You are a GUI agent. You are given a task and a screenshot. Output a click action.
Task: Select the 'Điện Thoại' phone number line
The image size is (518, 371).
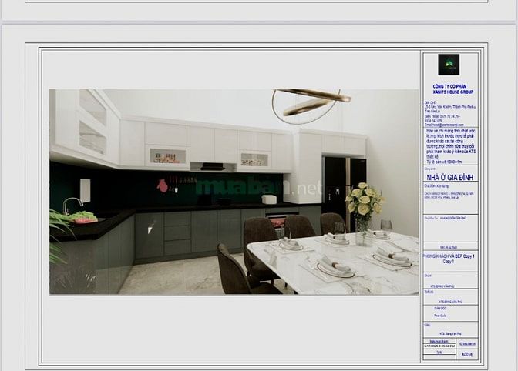pos(442,117)
